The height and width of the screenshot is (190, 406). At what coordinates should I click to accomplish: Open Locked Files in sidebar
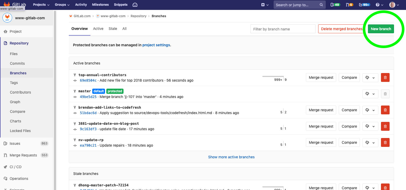click(20, 131)
